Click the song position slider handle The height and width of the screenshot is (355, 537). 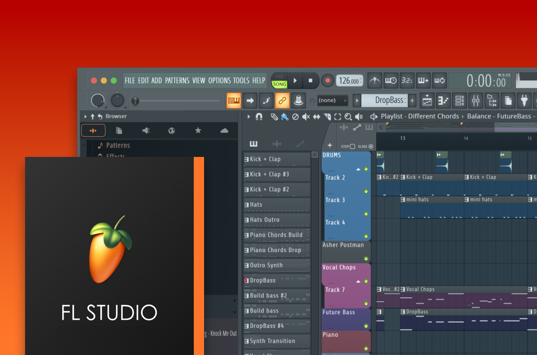136,101
